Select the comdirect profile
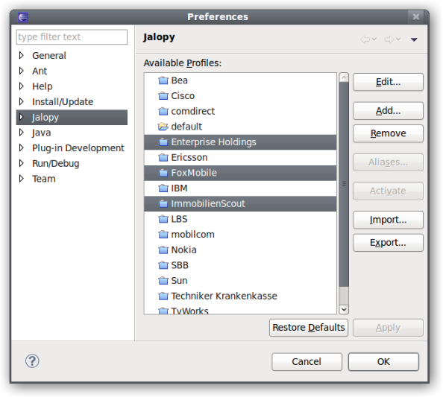 click(240, 112)
